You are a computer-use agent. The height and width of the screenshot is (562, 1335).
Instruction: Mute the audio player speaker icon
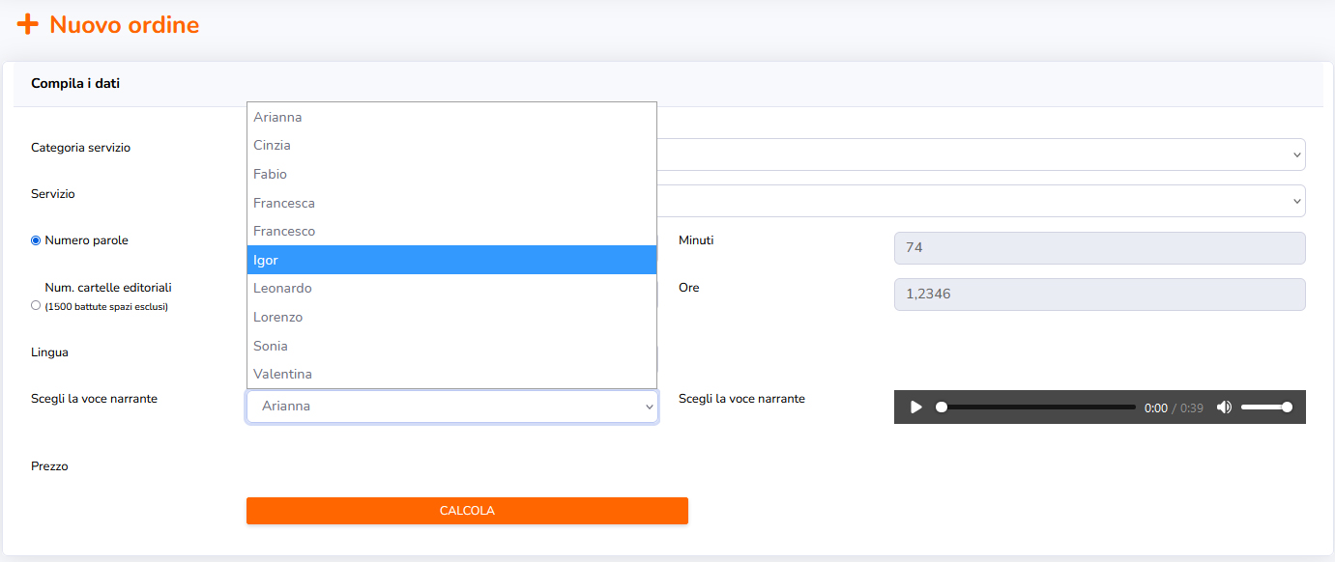1224,407
